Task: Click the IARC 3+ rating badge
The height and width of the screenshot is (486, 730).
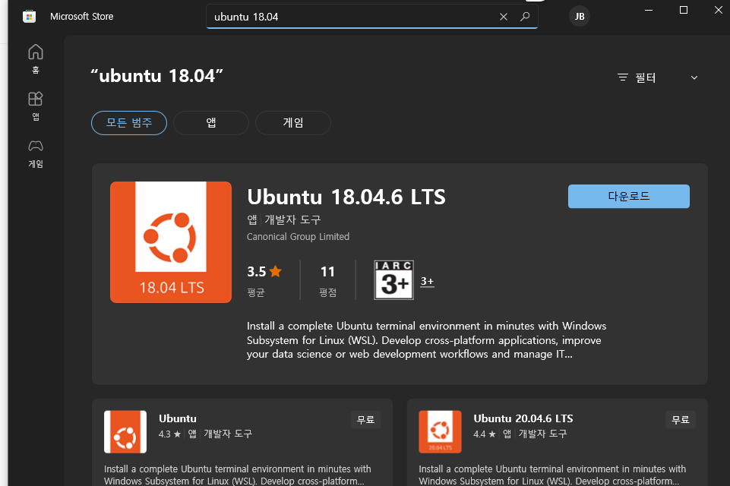Action: point(393,279)
